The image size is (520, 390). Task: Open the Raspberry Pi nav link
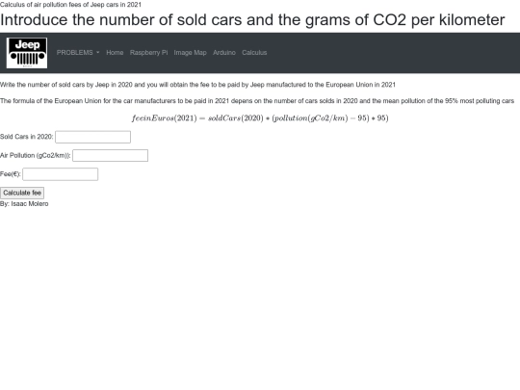click(x=148, y=53)
